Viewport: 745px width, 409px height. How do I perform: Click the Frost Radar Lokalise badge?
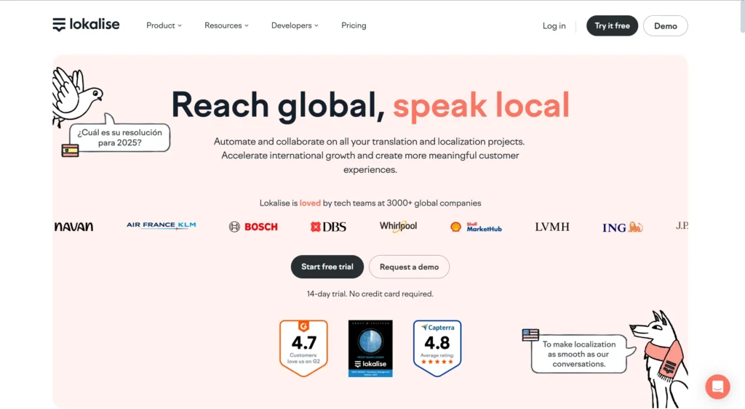coord(370,348)
